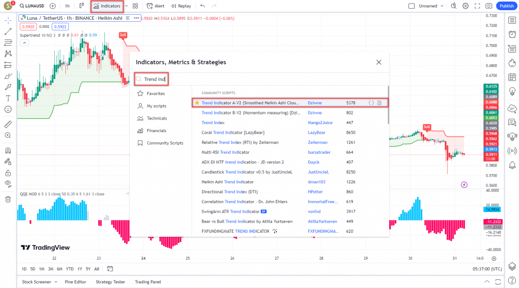Select the crosshair cursor tool

point(8,21)
